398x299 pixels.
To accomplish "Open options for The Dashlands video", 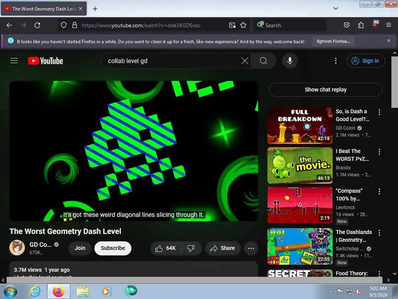I will 379,232.
